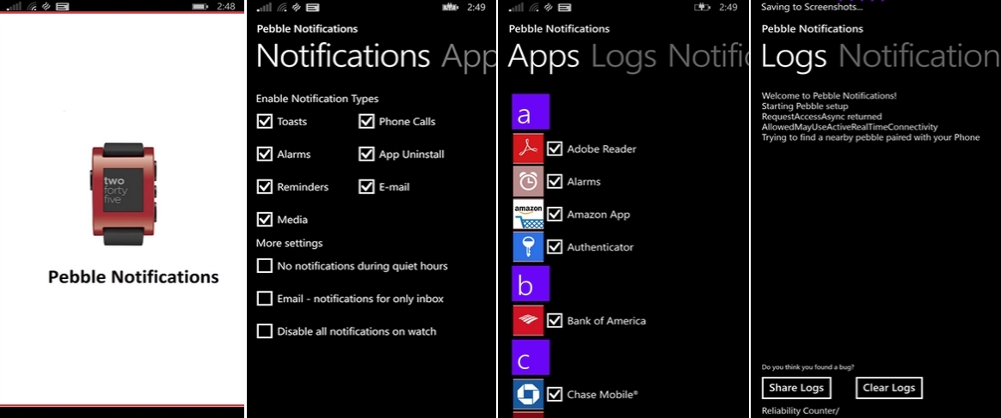1001x418 pixels.
Task: Tap the Authenticator key icon
Action: coord(528,246)
